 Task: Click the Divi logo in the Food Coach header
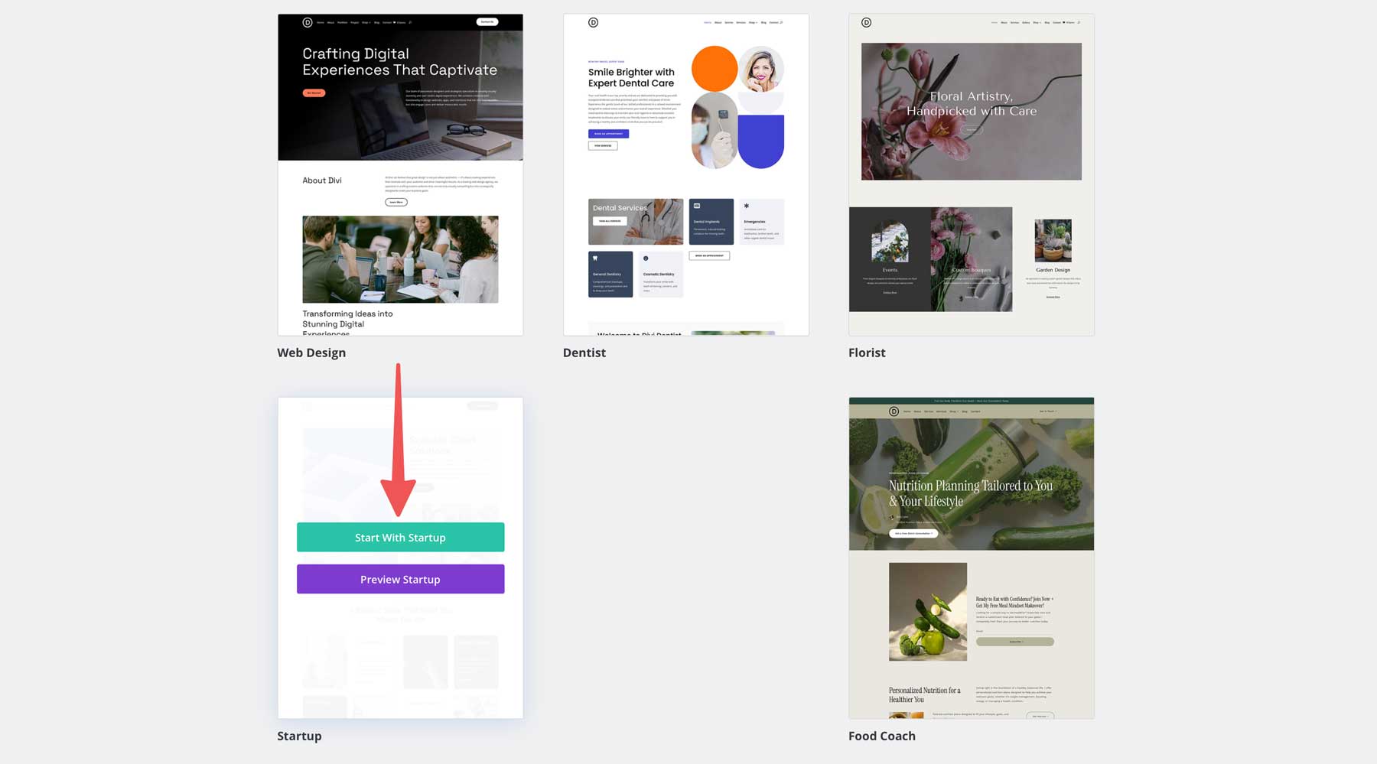(x=894, y=411)
